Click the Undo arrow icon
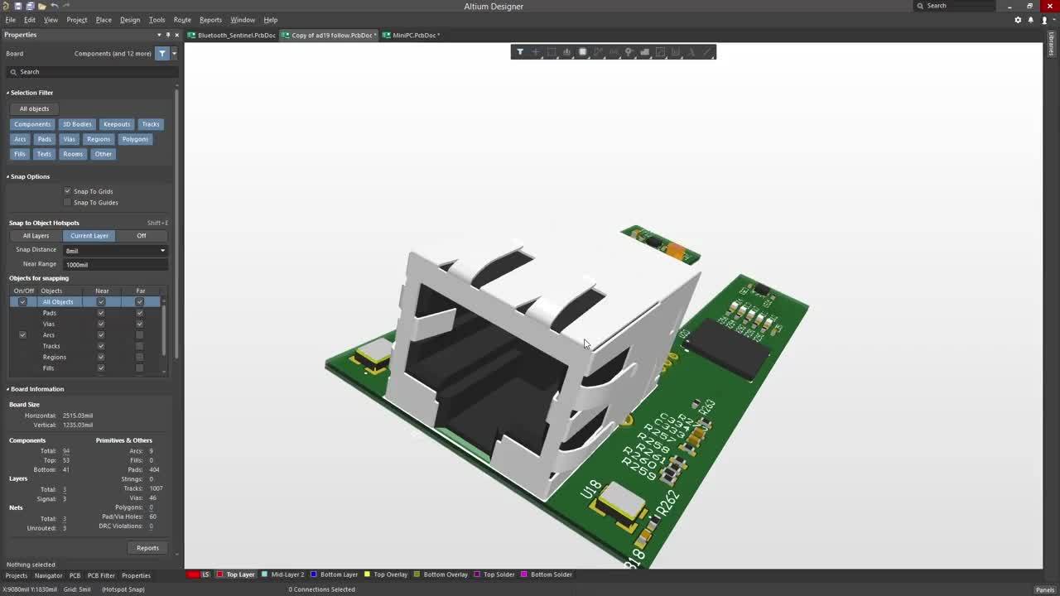 [55, 6]
